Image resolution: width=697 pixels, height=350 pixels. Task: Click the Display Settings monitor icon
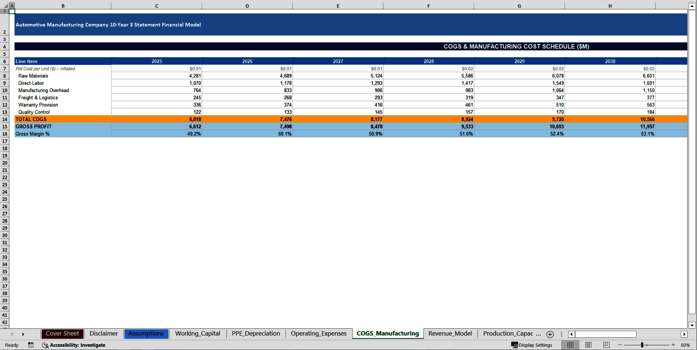point(514,345)
